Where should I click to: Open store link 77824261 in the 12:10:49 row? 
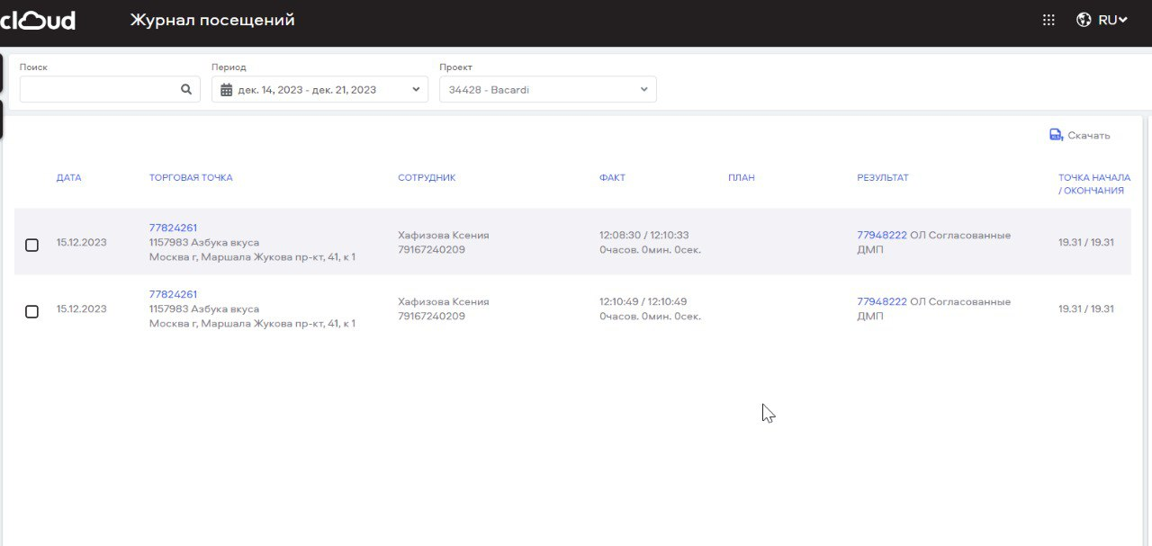pyautogui.click(x=173, y=294)
